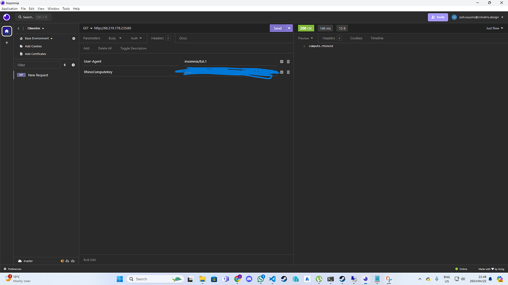Image resolution: width=508 pixels, height=285 pixels.
Task: Open WhatsApp from the taskbar
Action: (261, 279)
